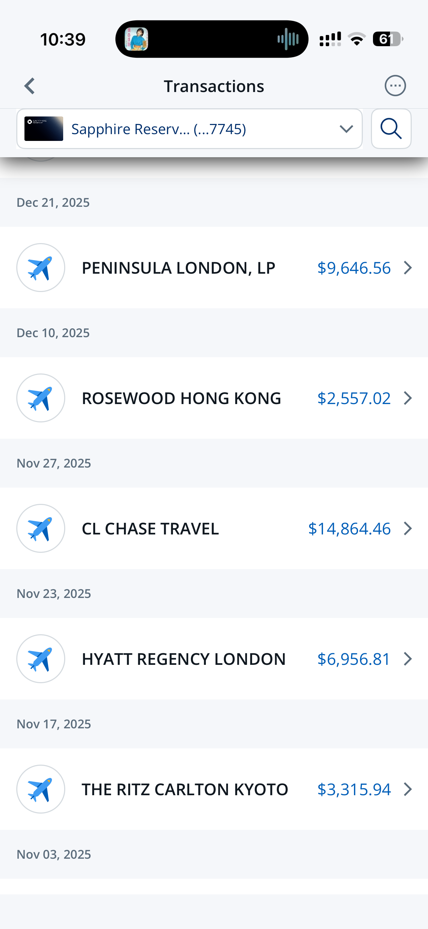Tap the audio waveform indicator in status bar
The image size is (428, 929).
click(288, 39)
